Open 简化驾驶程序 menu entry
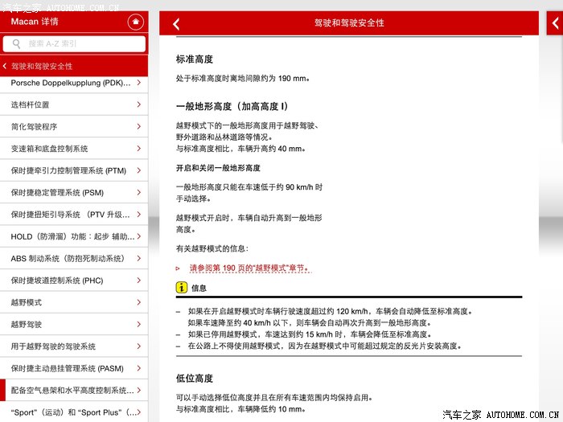Viewport: 563px width, 422px height. point(72,127)
